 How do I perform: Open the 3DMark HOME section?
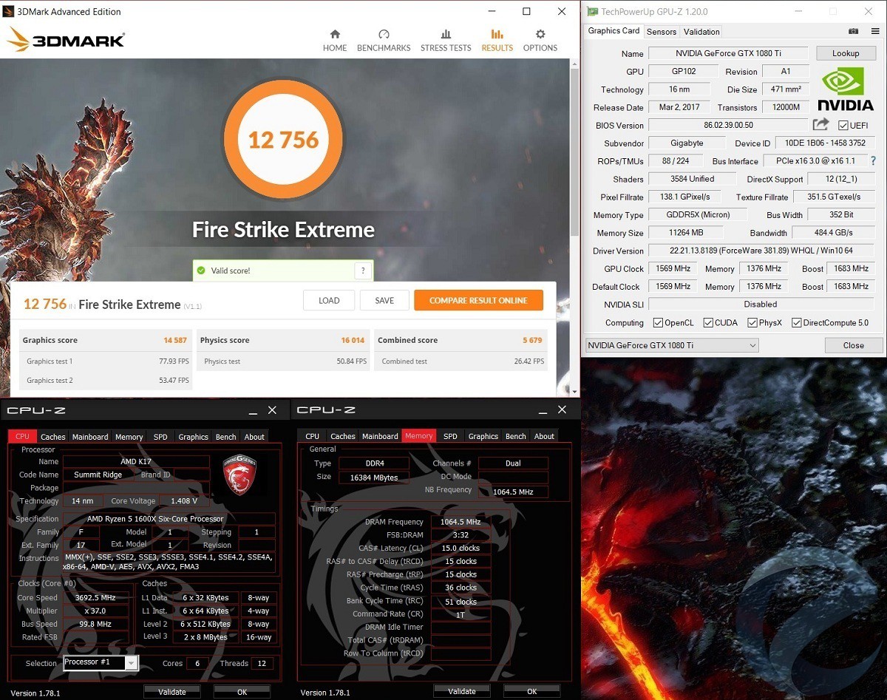tap(335, 41)
